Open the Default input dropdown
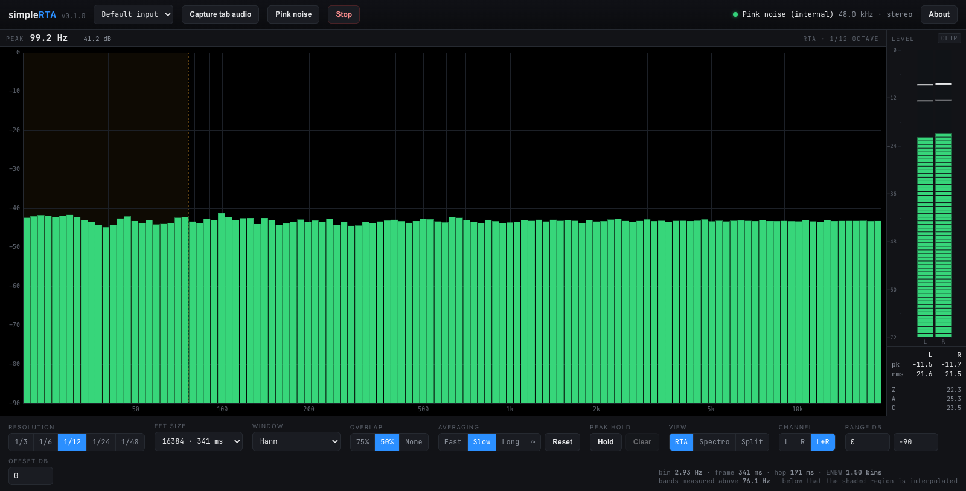 click(133, 14)
